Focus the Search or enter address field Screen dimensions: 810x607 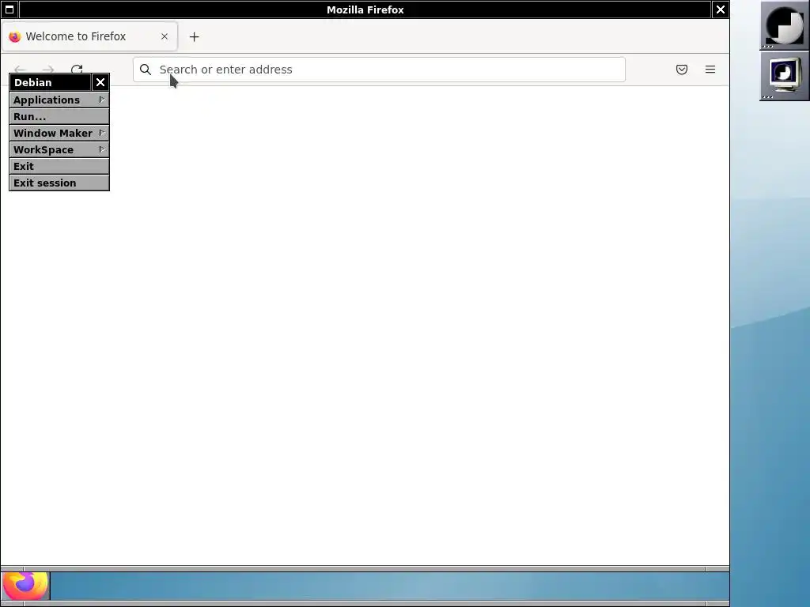click(x=379, y=70)
